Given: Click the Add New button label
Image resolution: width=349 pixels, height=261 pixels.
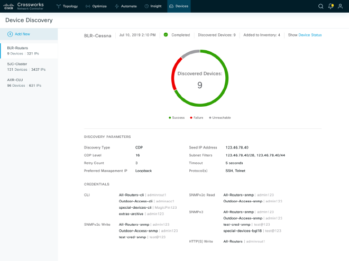Looking at the screenshot, I should 22,34.
